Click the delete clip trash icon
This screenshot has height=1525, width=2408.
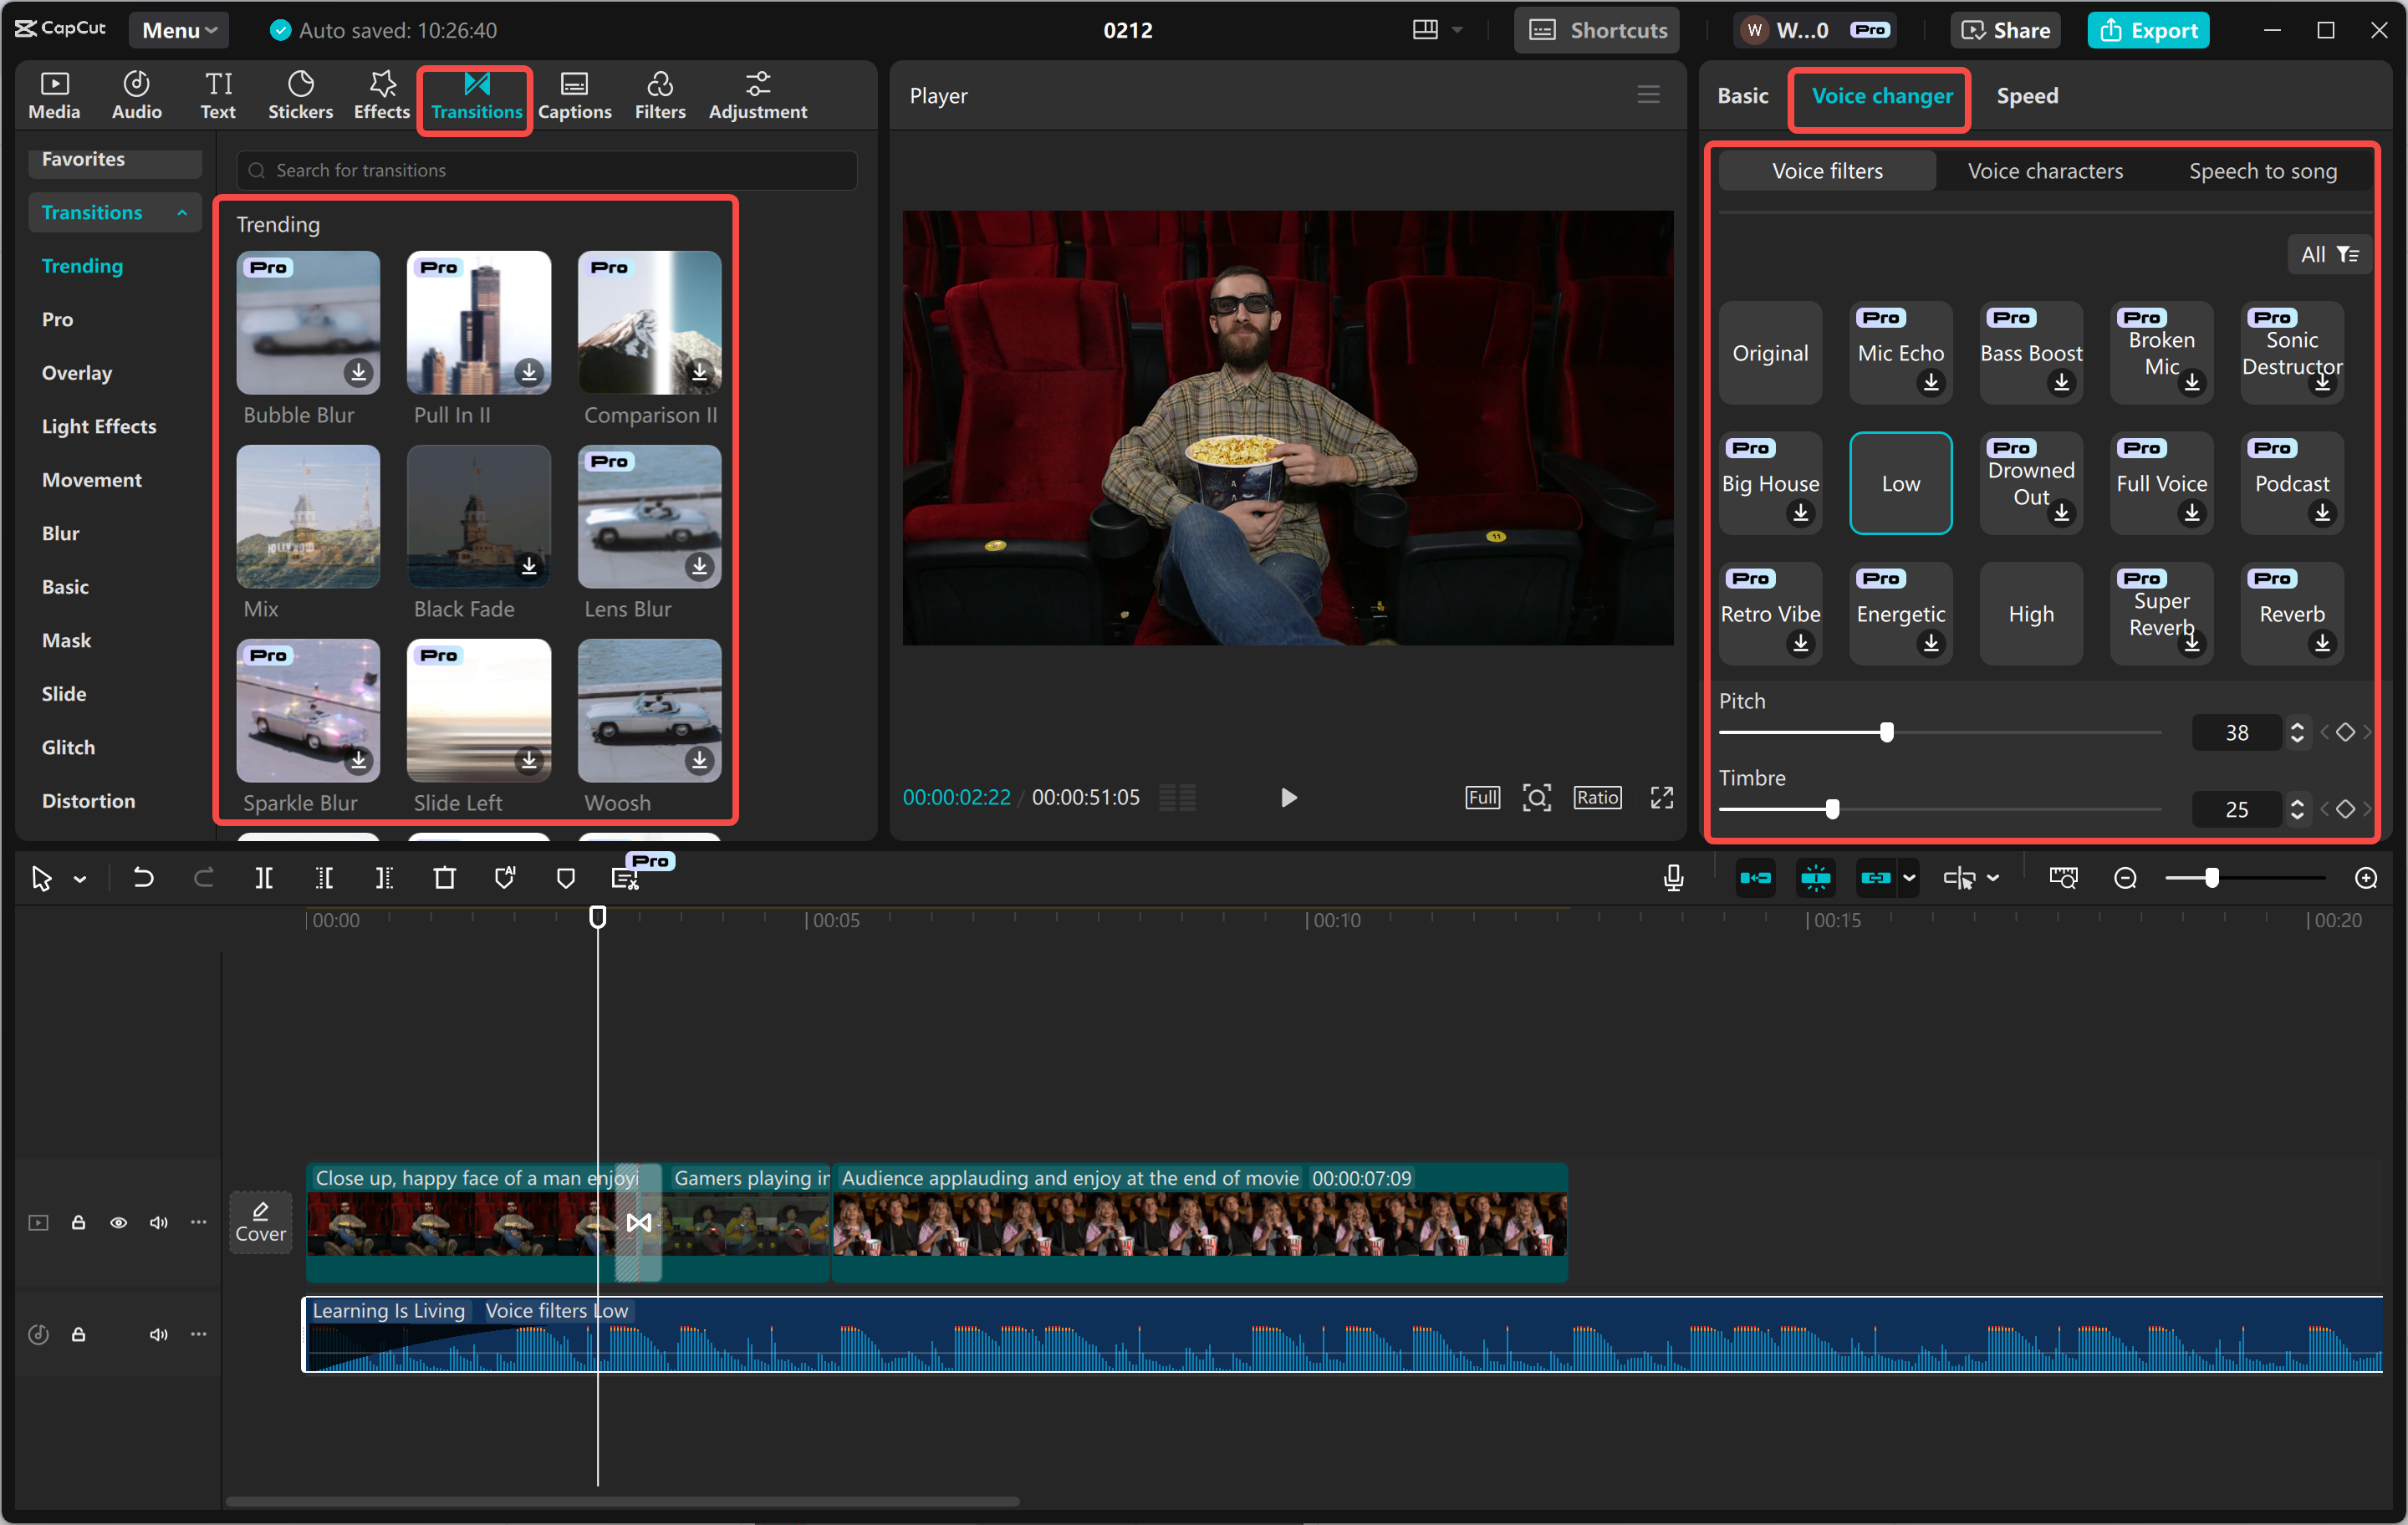(x=444, y=878)
